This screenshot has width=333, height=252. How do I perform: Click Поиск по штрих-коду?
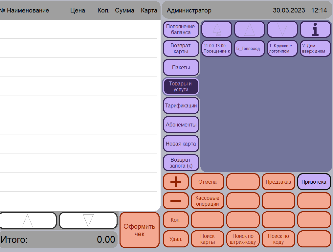click(x=243, y=239)
